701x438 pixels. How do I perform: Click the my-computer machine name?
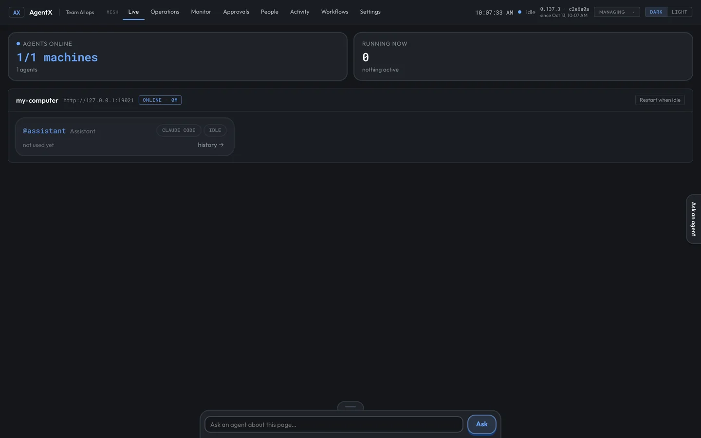click(x=37, y=100)
